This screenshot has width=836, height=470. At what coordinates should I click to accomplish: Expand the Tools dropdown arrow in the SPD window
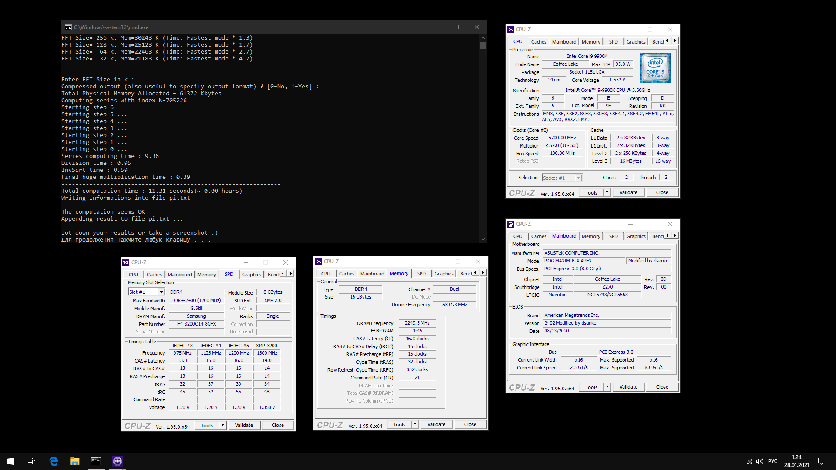223,425
